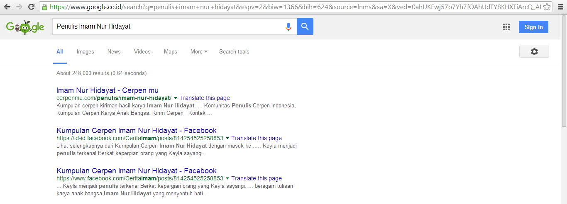Viewport: 567px width, 204px height.
Task: Click the blue magnifier search button
Action: tap(305, 27)
